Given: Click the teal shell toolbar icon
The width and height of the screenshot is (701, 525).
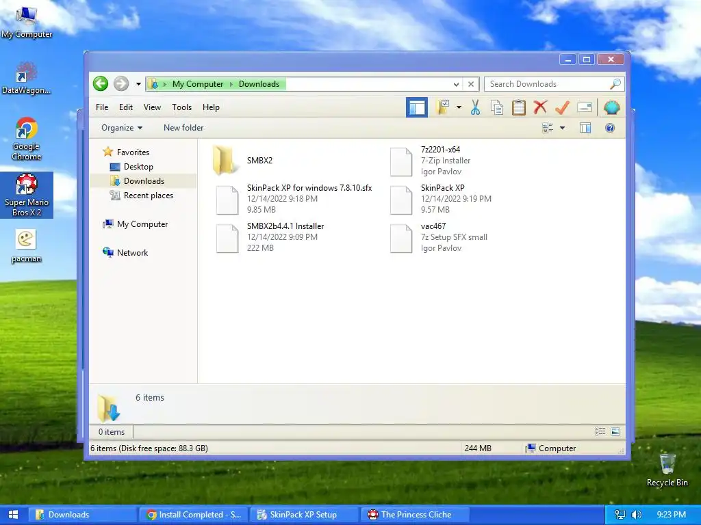Looking at the screenshot, I should (x=611, y=107).
